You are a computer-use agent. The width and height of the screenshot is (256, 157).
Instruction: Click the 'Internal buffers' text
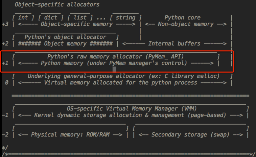pyautogui.click(x=174, y=44)
